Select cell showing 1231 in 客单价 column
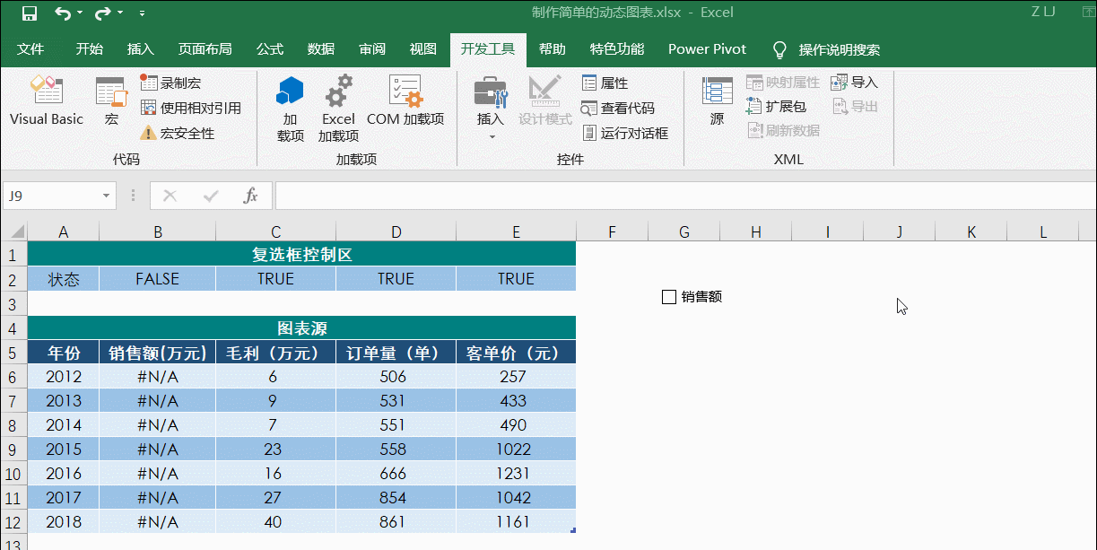Image resolution: width=1097 pixels, height=550 pixels. [516, 473]
